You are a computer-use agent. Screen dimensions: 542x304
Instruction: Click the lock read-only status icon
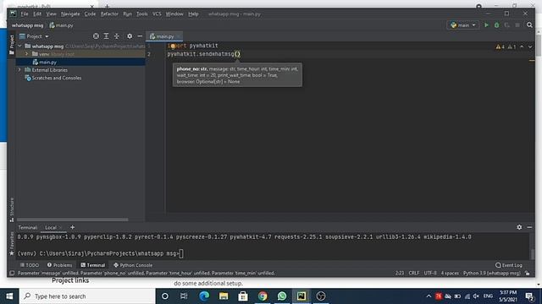click(527, 273)
